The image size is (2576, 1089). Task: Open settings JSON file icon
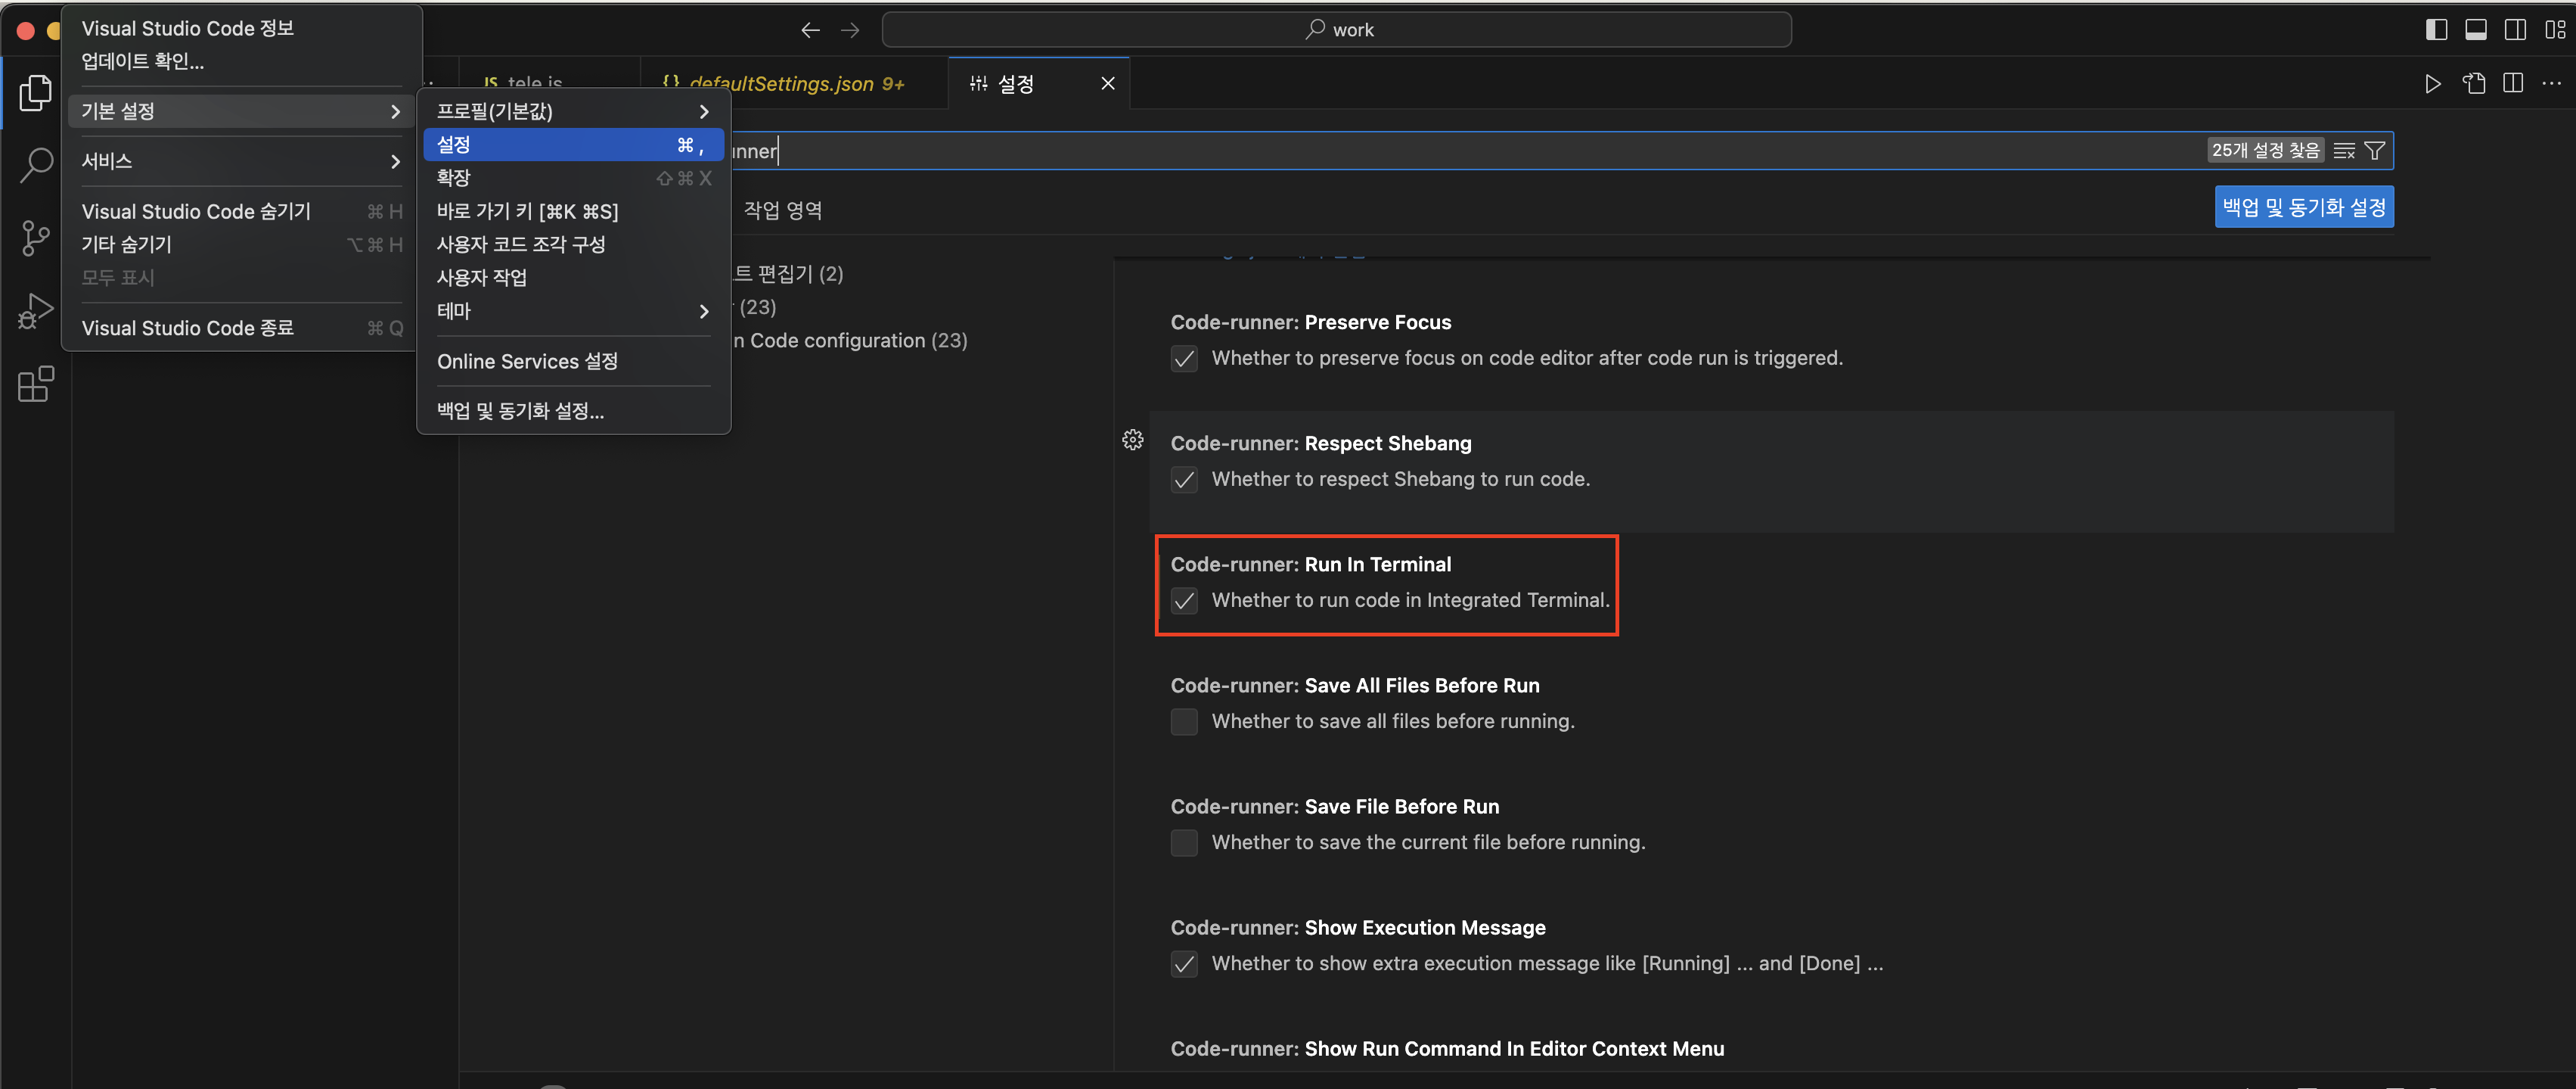pos(2474,84)
